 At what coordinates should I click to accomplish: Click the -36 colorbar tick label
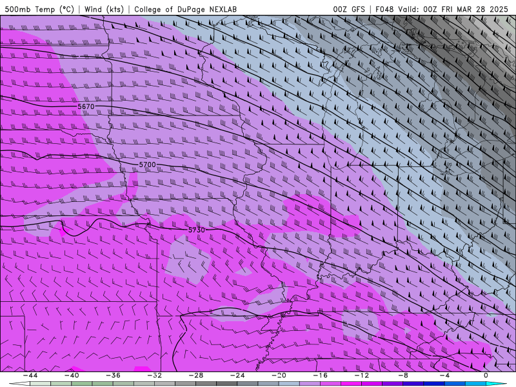[113, 375]
